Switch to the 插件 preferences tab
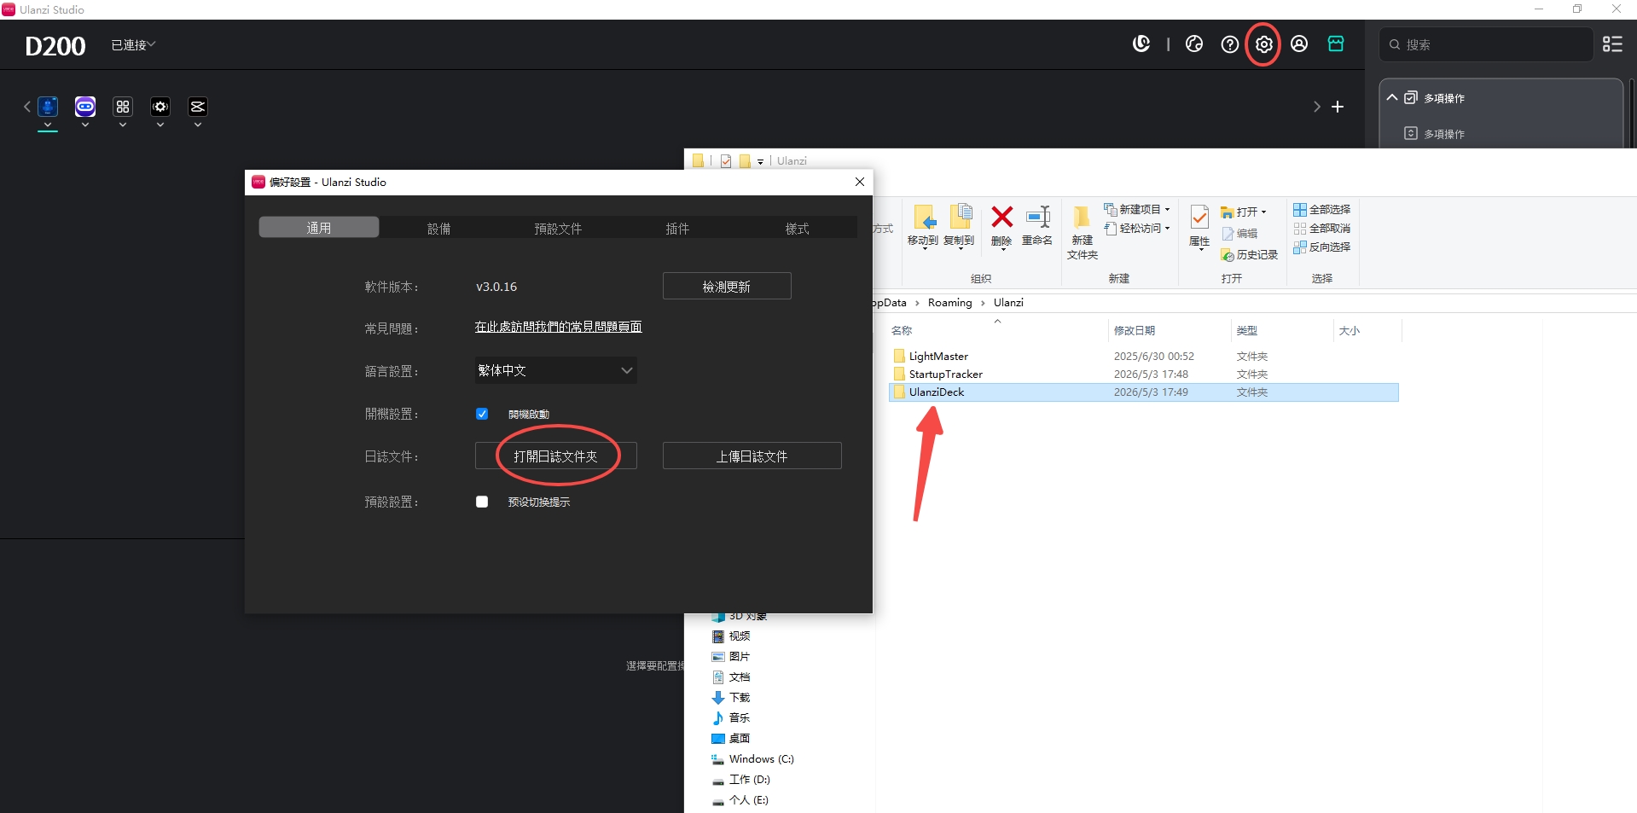Screen dimensions: 1637x813 tap(677, 227)
